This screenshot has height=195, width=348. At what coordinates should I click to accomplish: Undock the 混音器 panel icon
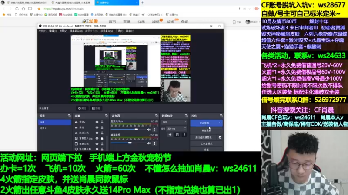click(157, 116)
